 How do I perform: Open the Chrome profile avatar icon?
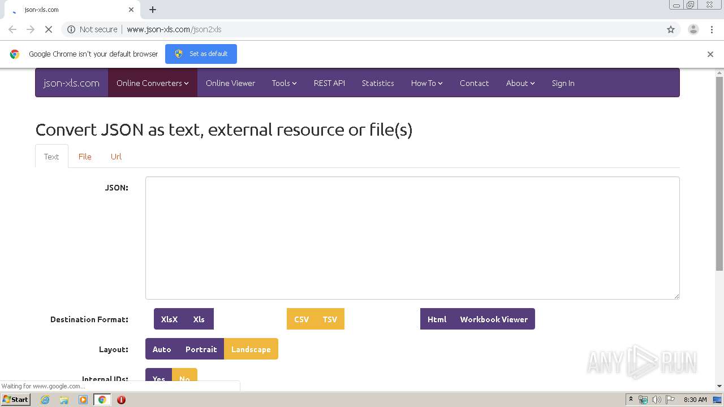coord(693,29)
